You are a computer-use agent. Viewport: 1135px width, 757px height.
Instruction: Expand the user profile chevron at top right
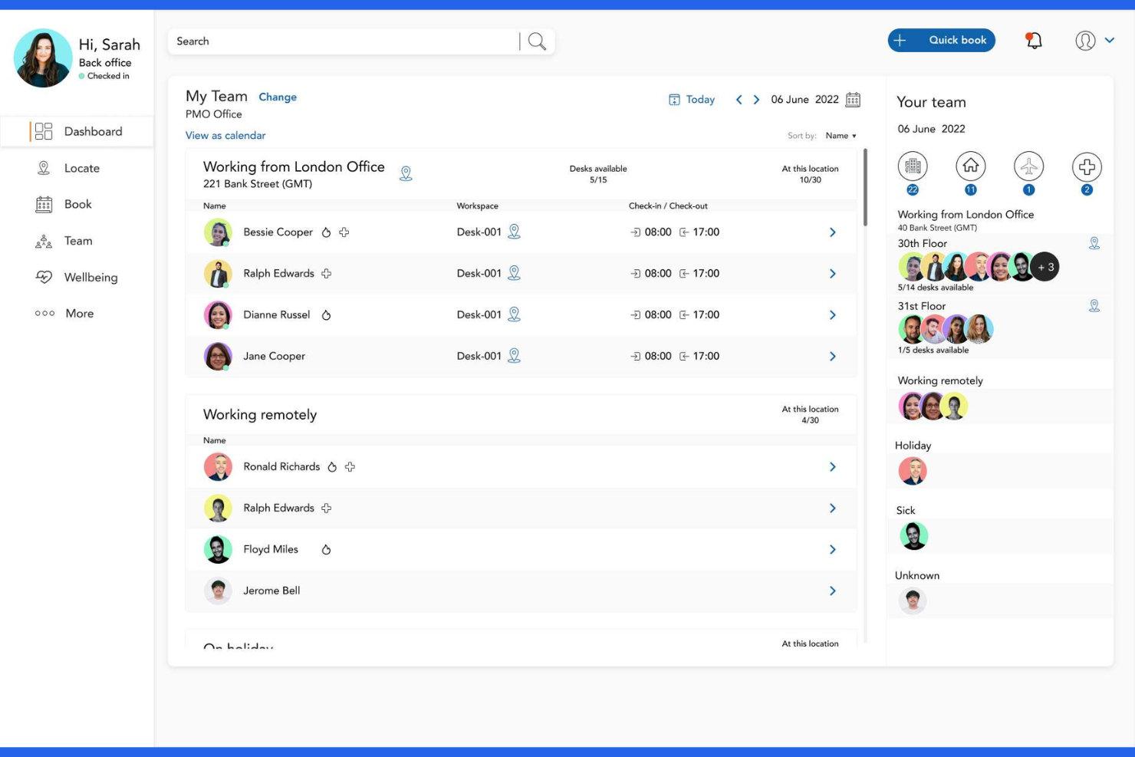tap(1110, 40)
